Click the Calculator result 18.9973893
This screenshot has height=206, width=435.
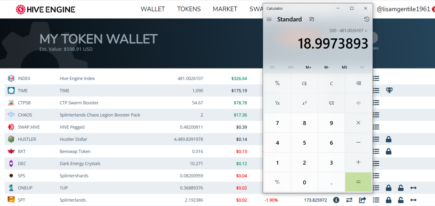click(x=333, y=44)
